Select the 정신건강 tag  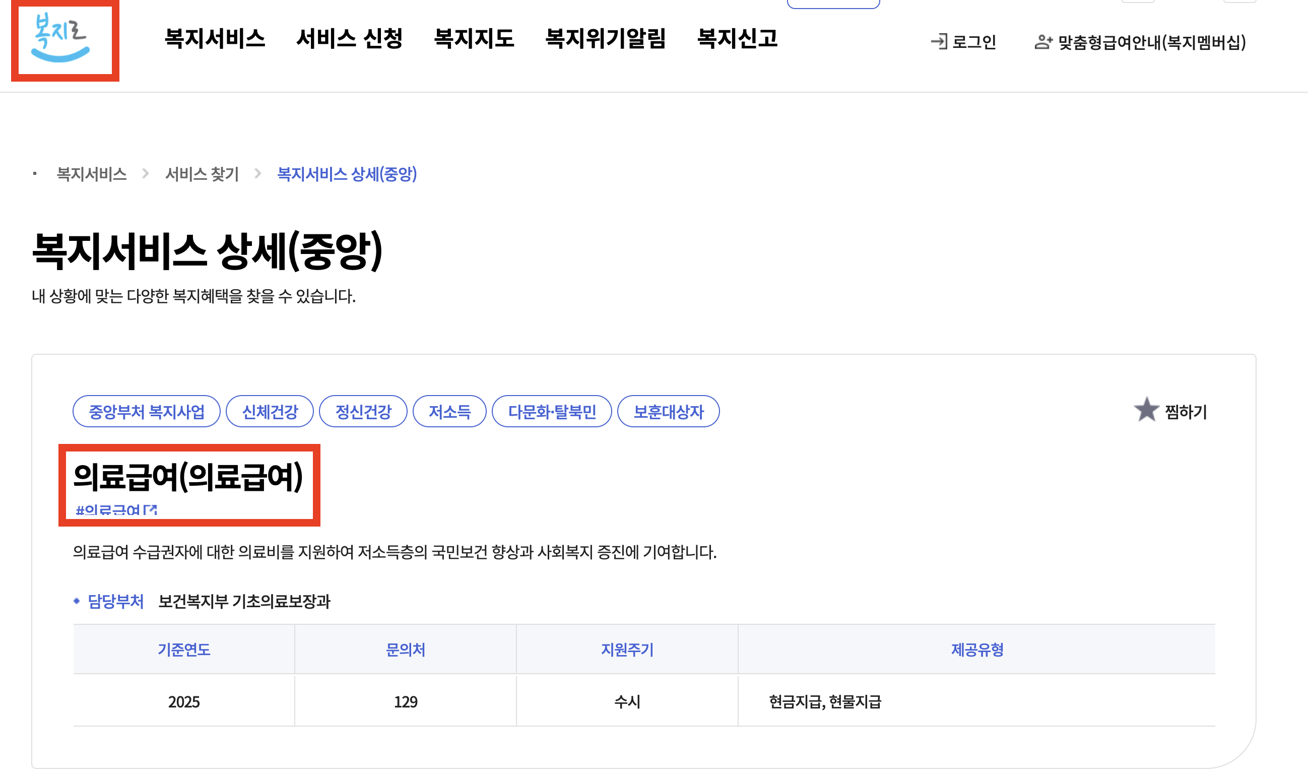(x=363, y=412)
